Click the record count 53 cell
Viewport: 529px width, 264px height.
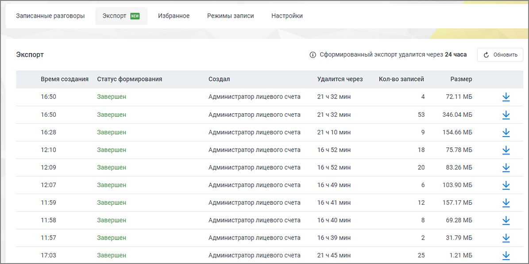tap(421, 115)
